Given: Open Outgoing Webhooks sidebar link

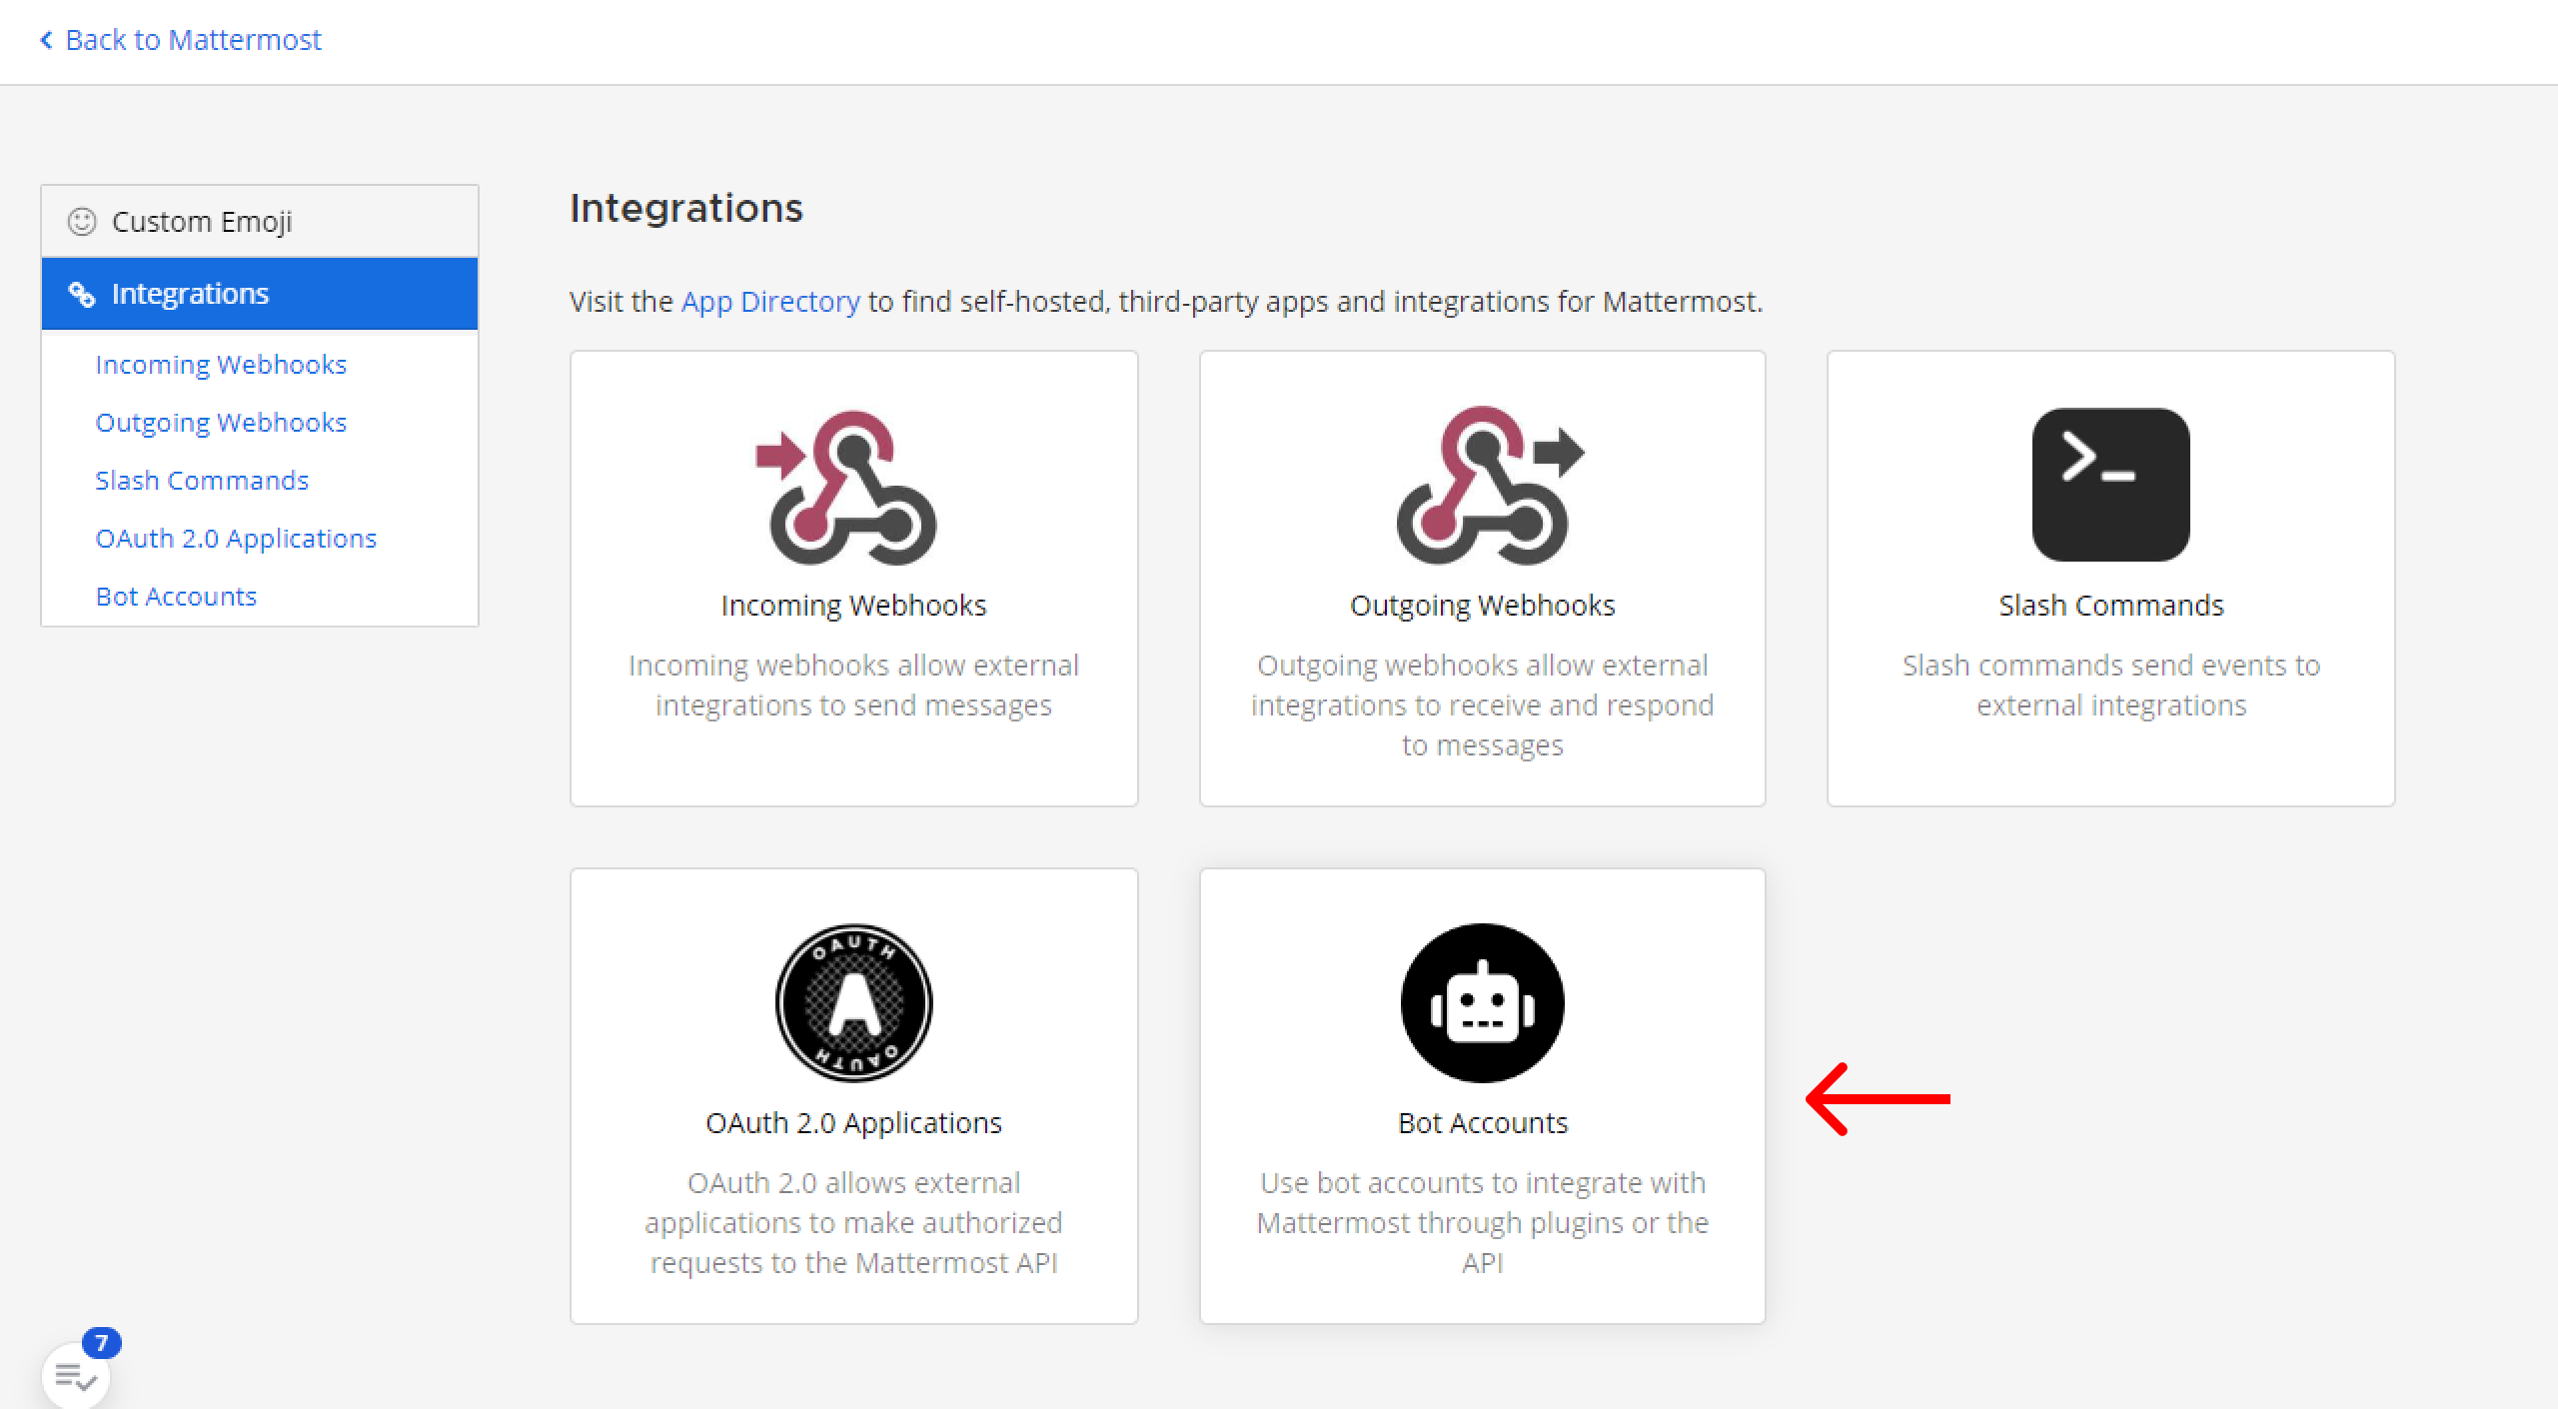Looking at the screenshot, I should (221, 423).
